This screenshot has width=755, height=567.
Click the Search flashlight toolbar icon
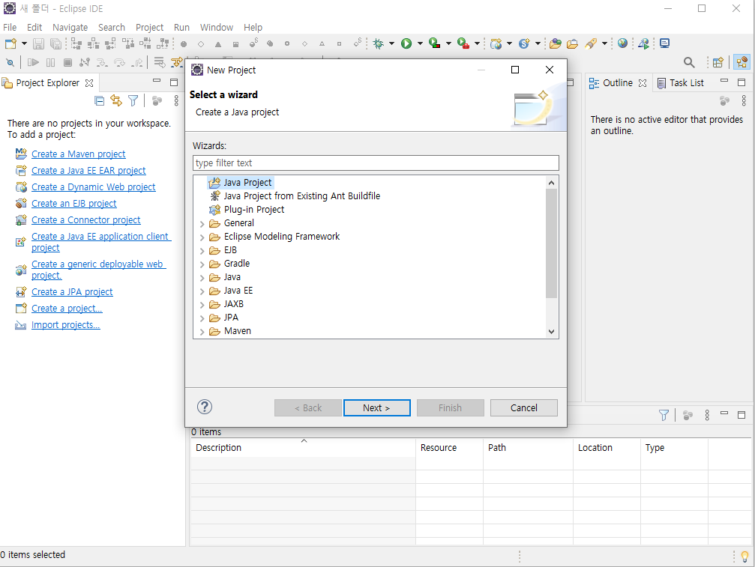click(591, 43)
